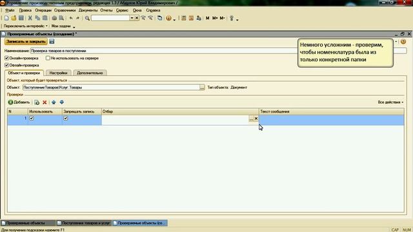
Task: Clear the Отбор cell with X button
Action: point(256,119)
